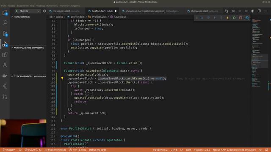Click Flutter (minsk8) debug status item
The image size is (271, 152).
[55, 150]
